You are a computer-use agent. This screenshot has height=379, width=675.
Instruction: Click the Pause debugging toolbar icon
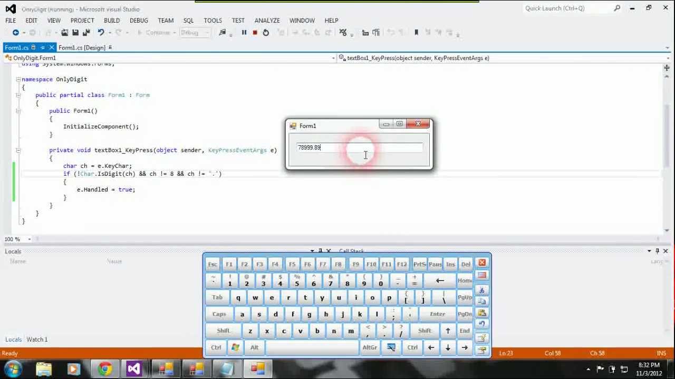click(244, 33)
